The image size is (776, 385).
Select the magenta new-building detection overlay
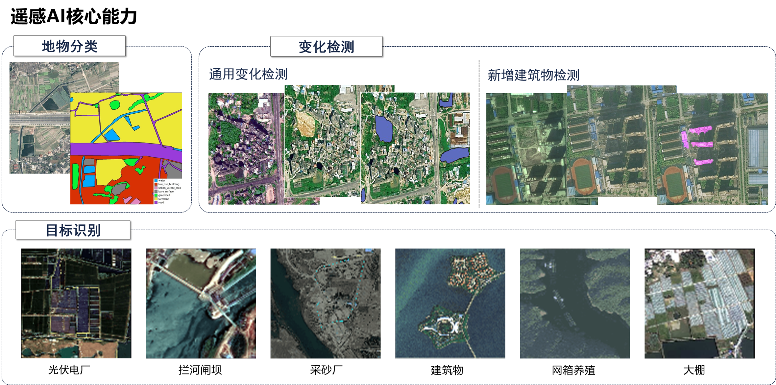click(x=701, y=130)
